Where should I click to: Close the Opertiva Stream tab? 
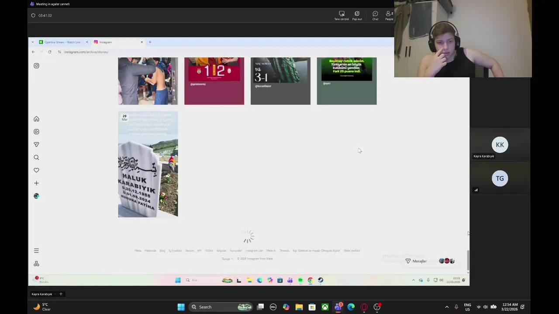(87, 42)
